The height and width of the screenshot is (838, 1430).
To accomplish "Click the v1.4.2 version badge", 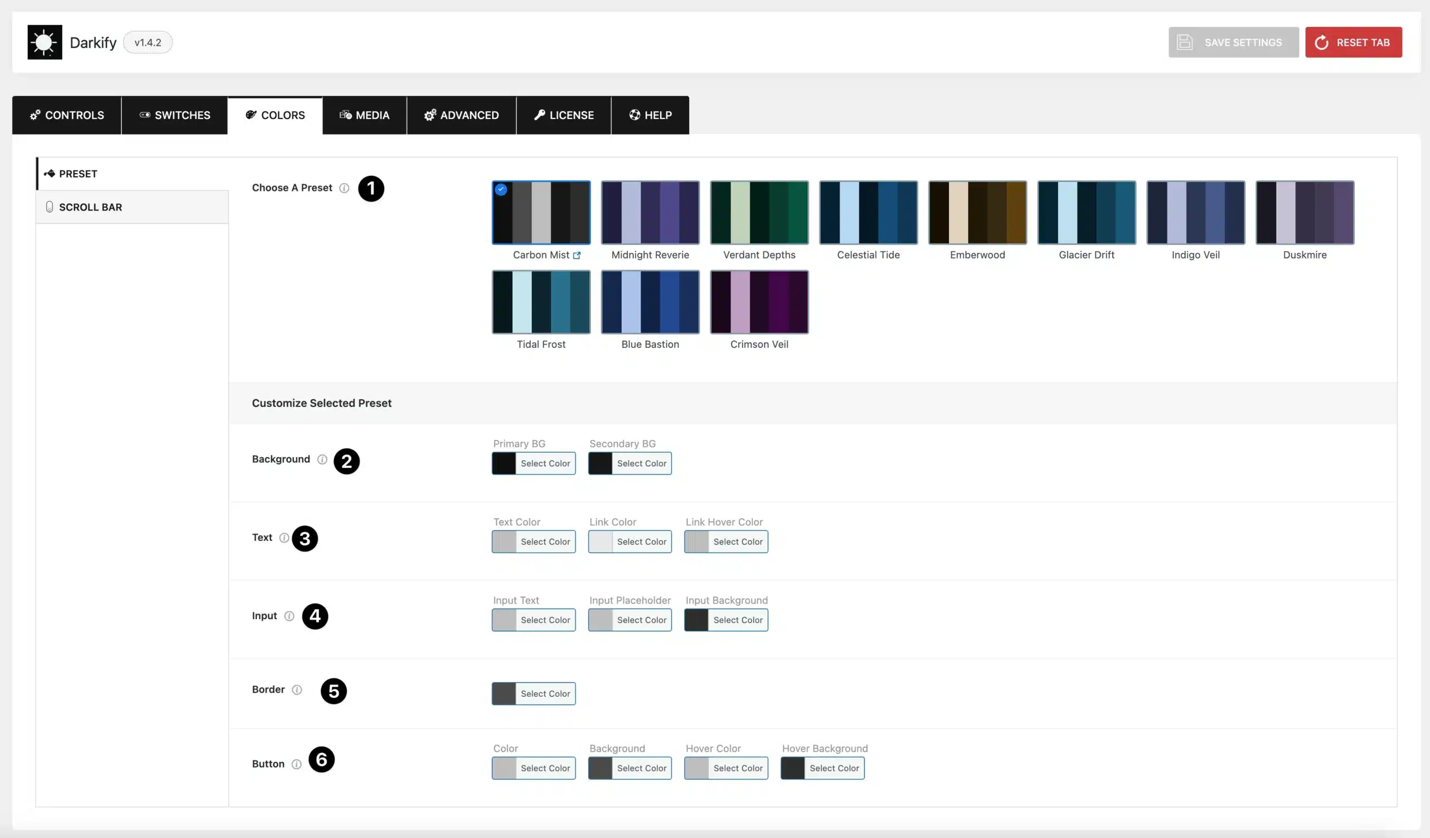I will coord(147,42).
